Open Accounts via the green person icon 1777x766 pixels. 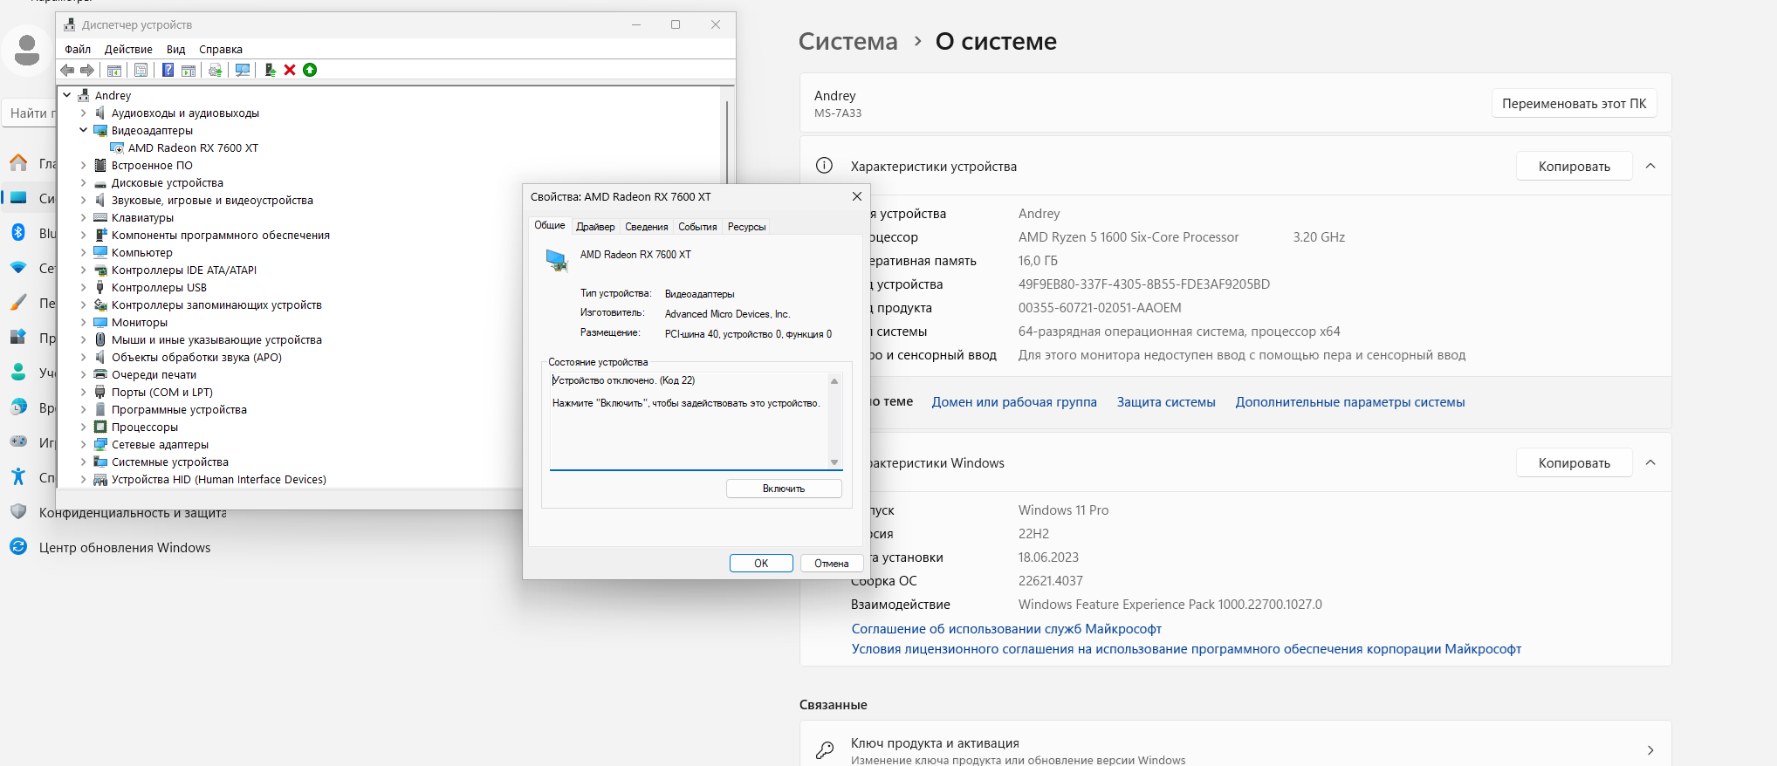[x=18, y=373]
